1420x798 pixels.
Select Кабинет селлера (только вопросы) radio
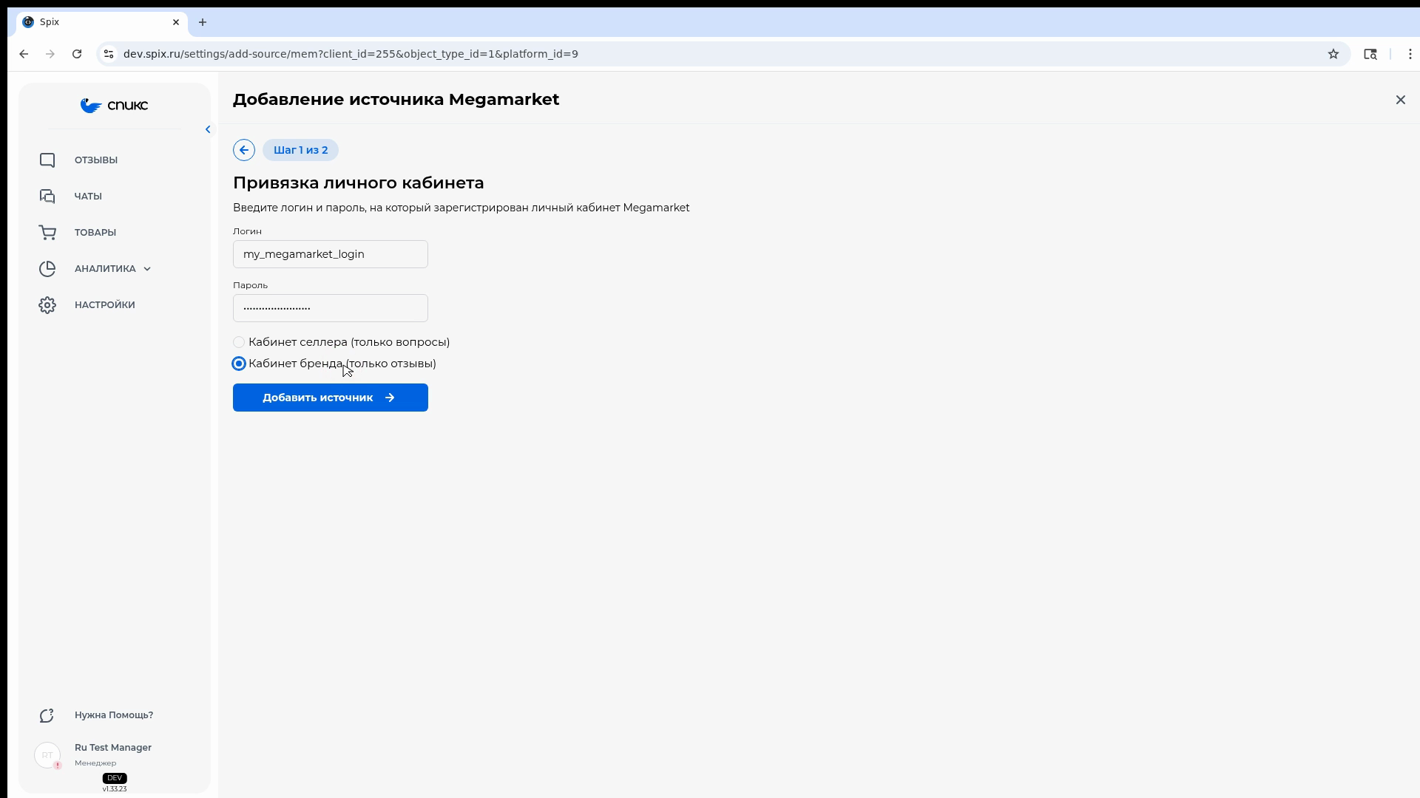click(x=239, y=342)
